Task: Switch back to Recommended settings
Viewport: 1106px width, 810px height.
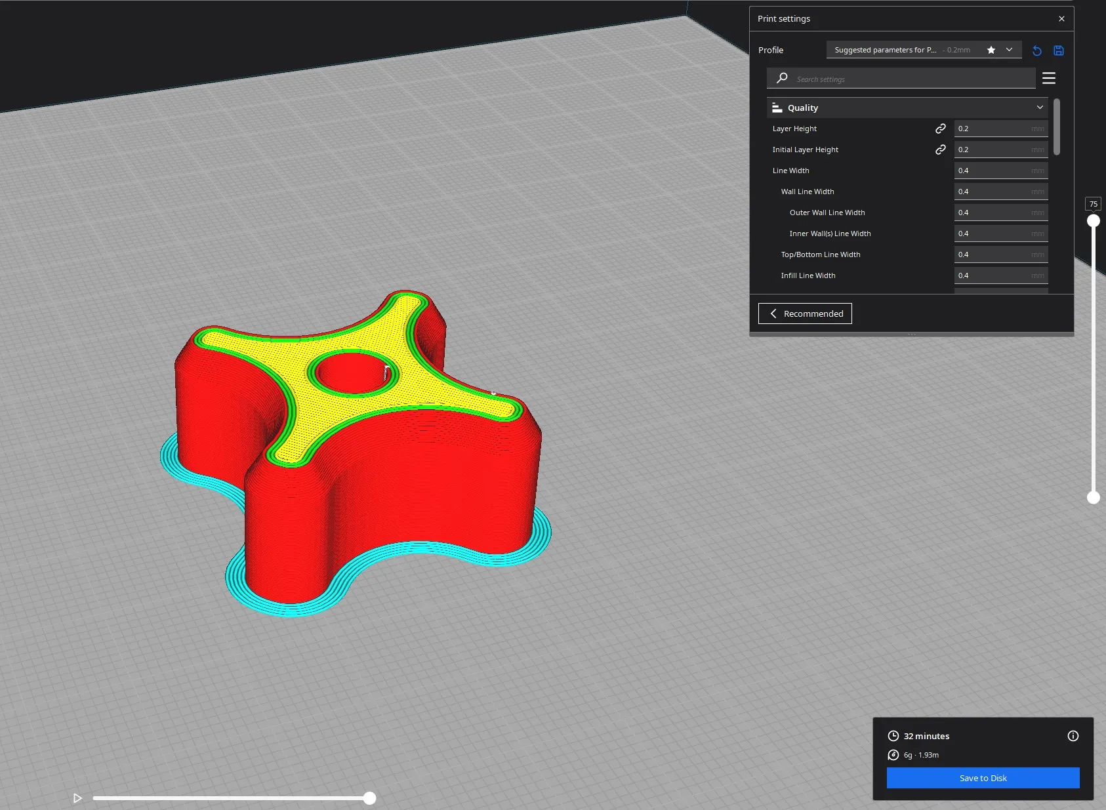Action: pos(805,314)
